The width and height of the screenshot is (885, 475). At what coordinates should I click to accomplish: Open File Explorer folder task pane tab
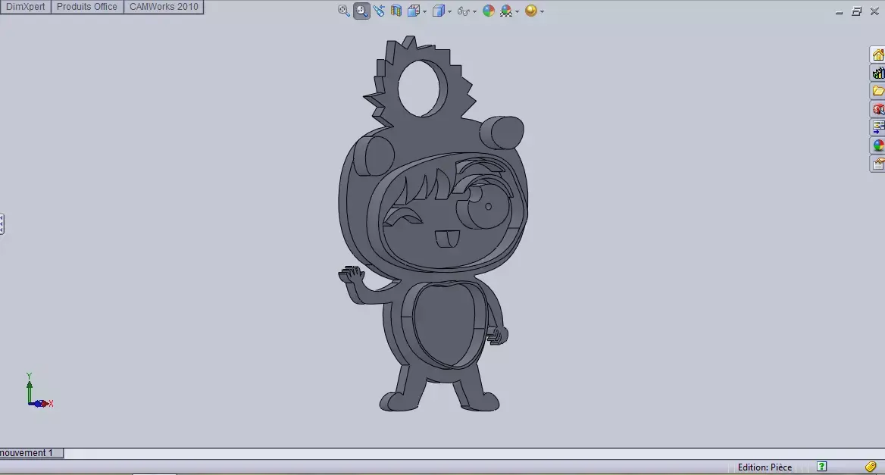point(877,91)
